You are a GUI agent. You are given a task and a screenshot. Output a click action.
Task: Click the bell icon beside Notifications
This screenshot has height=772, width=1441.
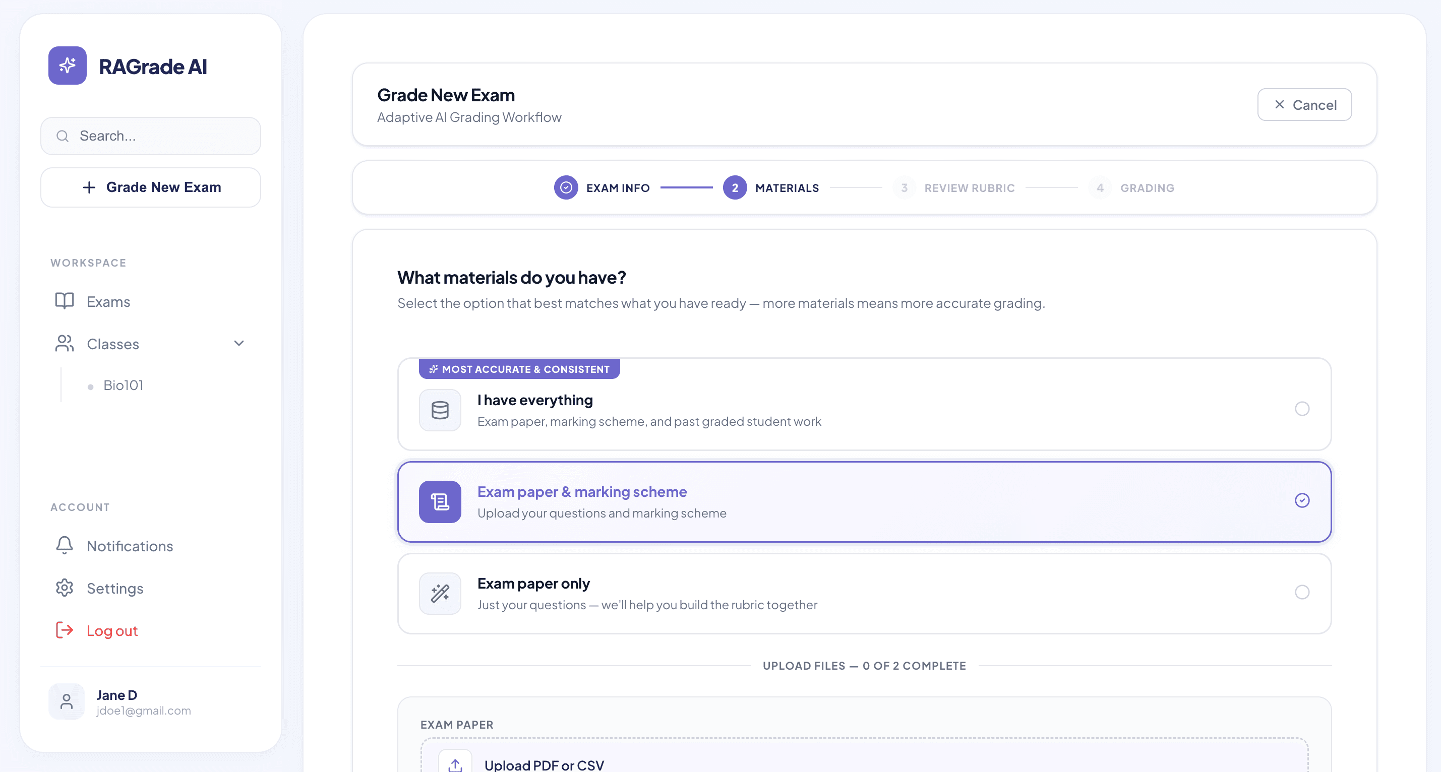click(65, 545)
